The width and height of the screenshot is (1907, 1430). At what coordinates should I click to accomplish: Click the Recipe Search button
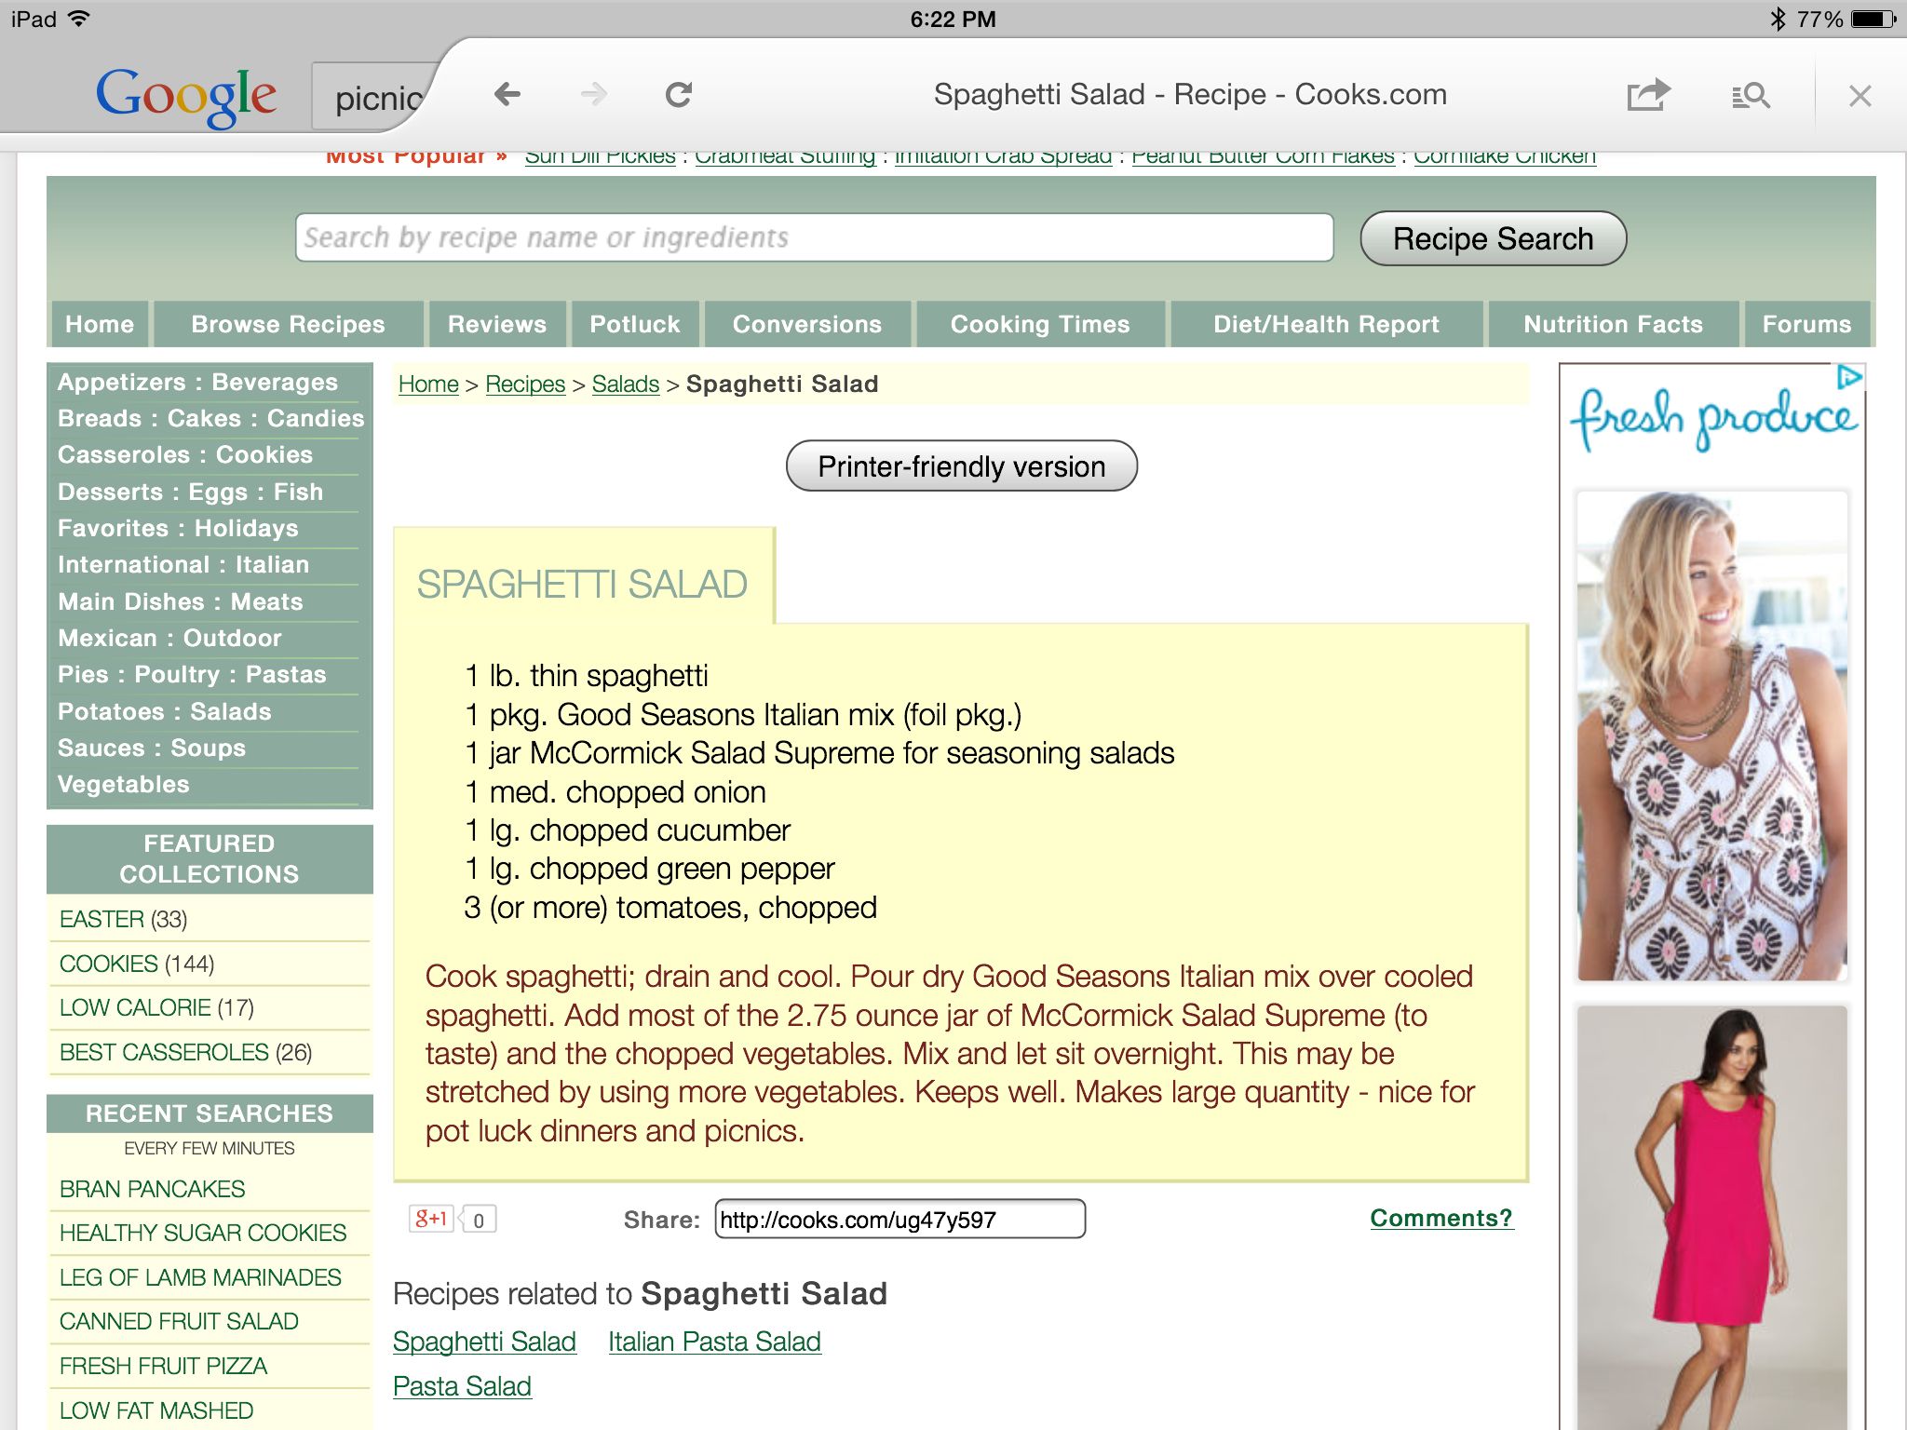pos(1491,237)
